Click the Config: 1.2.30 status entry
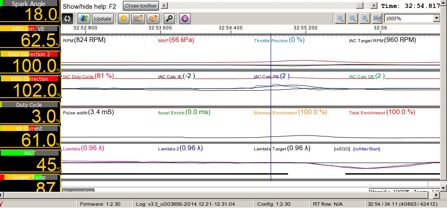Screen dimensions: 447x208 click(x=273, y=204)
